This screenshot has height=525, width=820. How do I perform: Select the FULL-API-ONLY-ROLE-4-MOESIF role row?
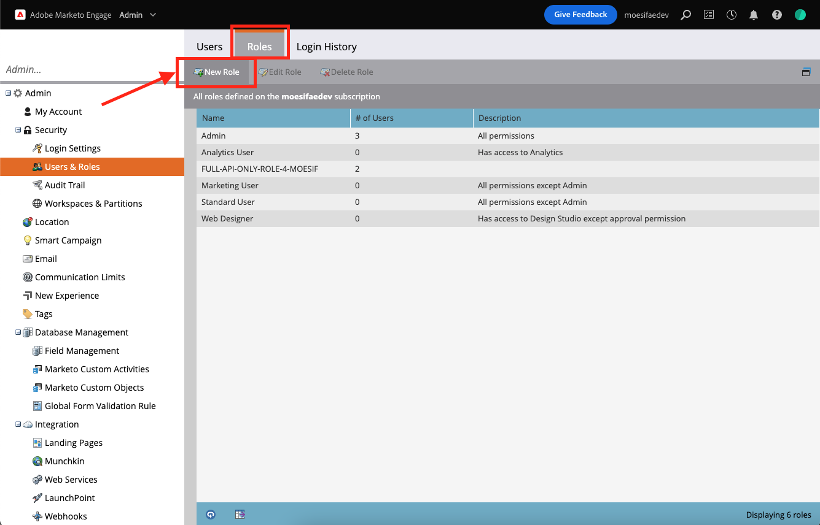260,169
